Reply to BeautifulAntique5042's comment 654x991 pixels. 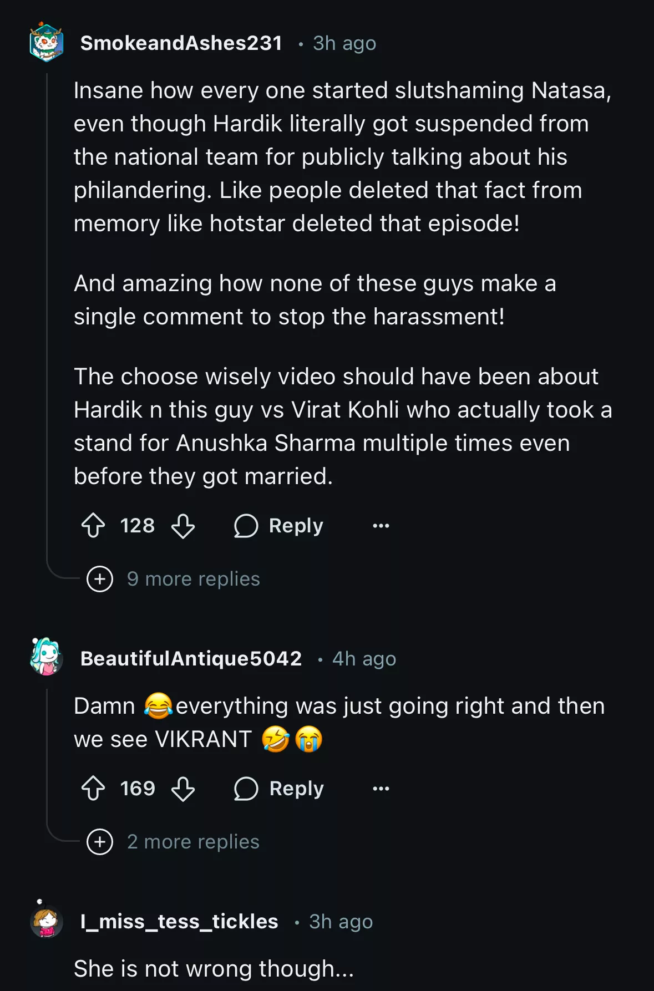(279, 789)
